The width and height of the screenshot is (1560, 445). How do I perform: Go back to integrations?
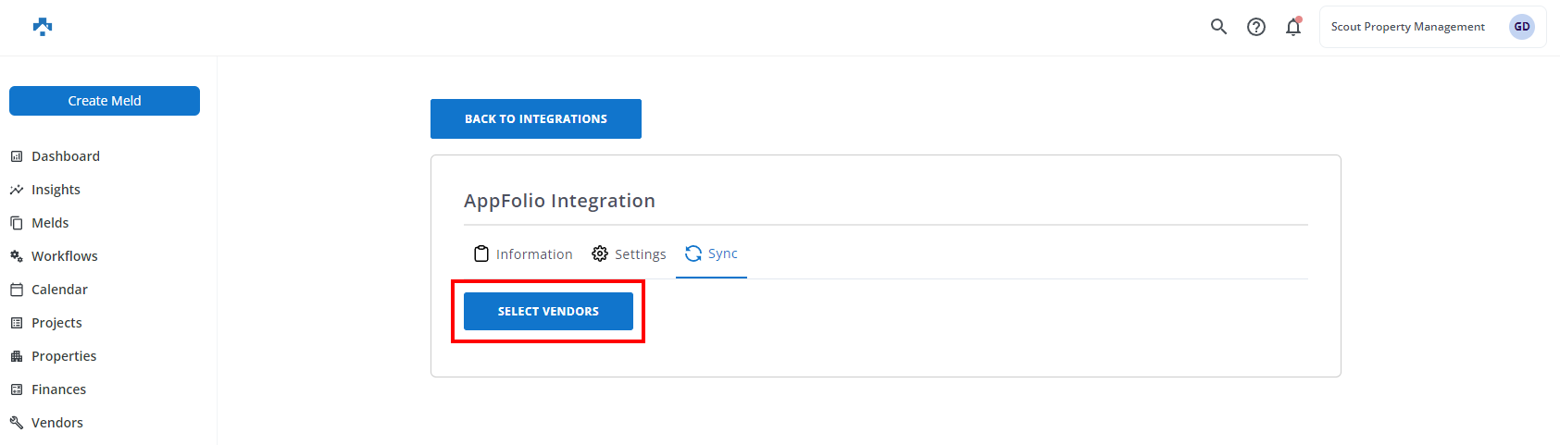tap(535, 119)
